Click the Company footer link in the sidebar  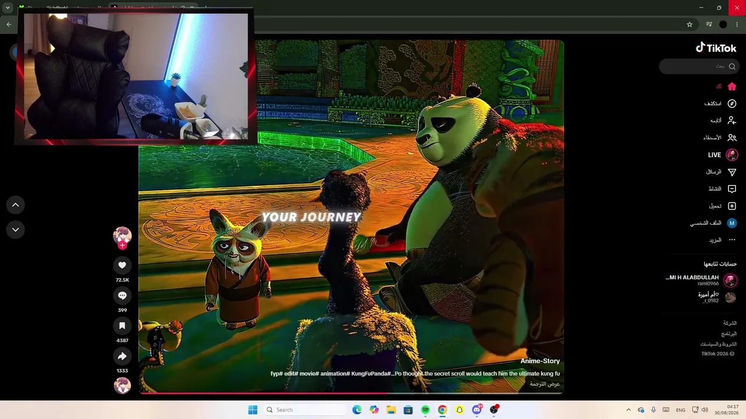pos(730,323)
